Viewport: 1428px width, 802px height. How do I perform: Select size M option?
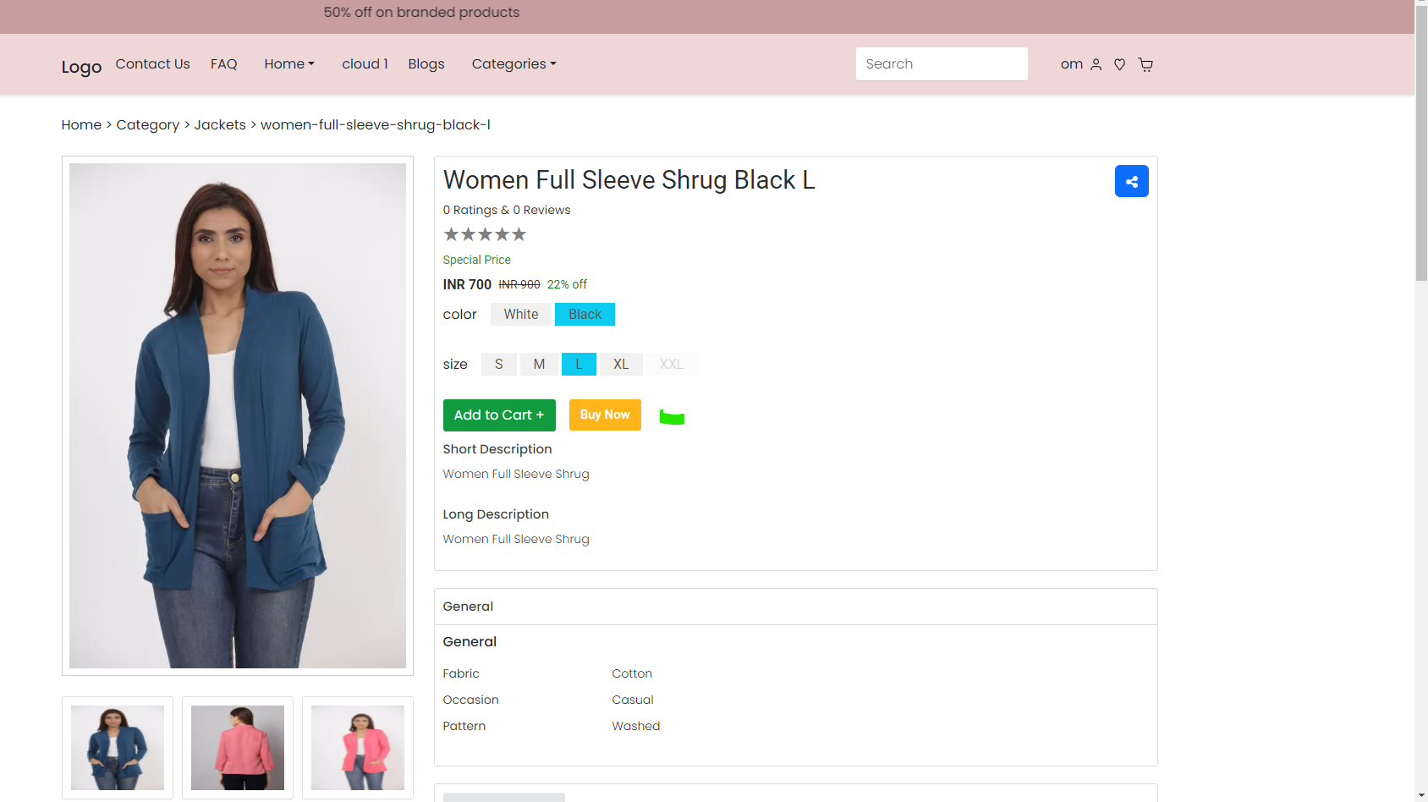tap(539, 364)
